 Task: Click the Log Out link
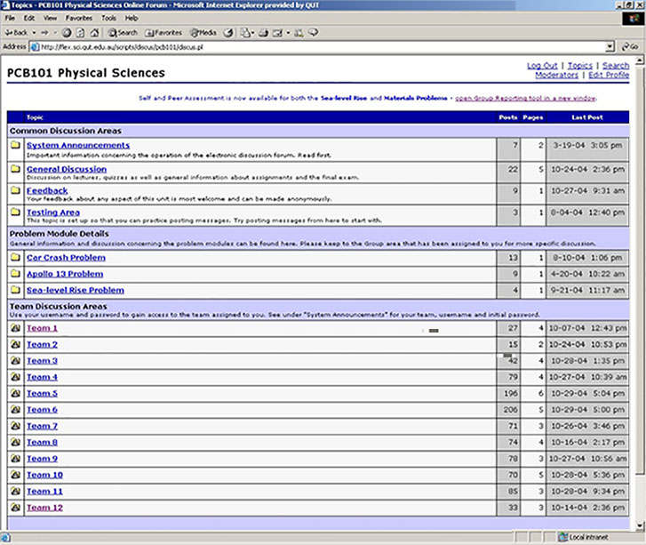[542, 66]
